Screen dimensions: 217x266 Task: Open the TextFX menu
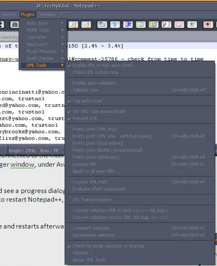click(9, 15)
